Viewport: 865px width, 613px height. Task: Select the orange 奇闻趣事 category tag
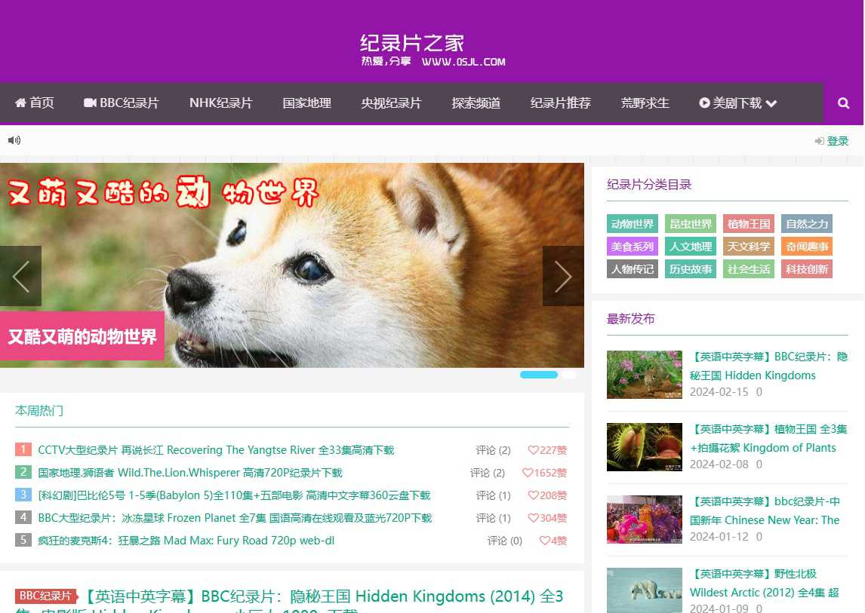807,247
